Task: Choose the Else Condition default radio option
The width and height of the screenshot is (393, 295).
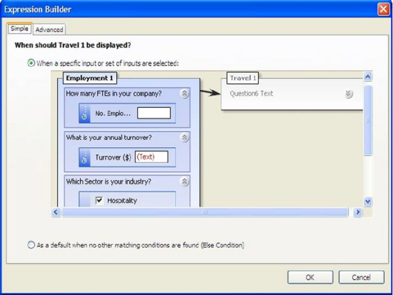Action: point(31,245)
